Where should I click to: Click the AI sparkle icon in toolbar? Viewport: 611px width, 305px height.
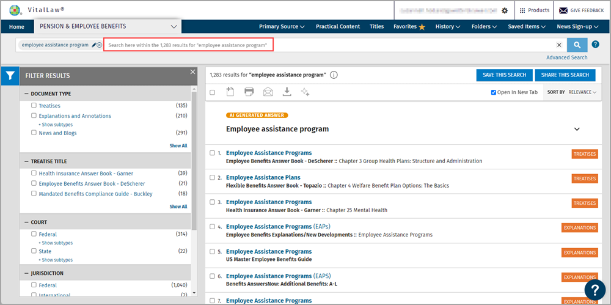[x=305, y=92]
